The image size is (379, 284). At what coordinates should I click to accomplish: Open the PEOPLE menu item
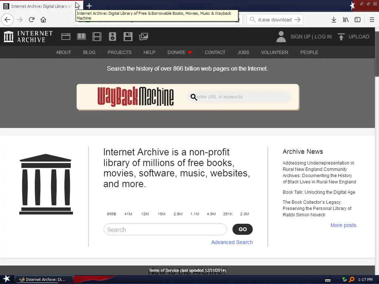309,53
